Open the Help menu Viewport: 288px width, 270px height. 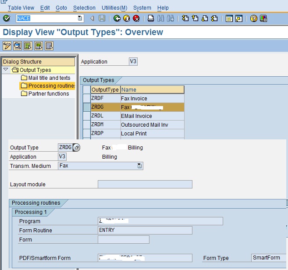point(163,8)
